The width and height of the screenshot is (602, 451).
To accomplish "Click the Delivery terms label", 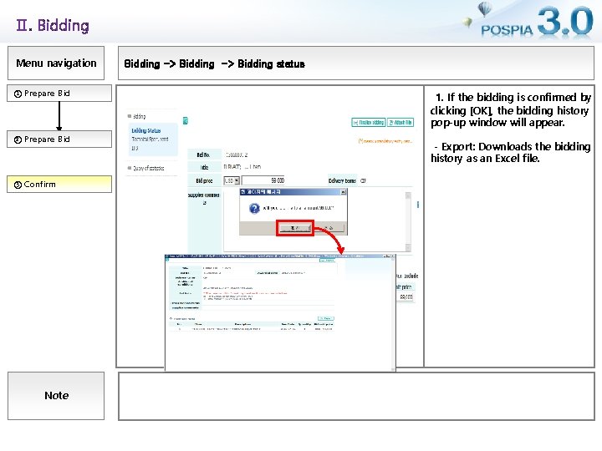I will click(342, 180).
